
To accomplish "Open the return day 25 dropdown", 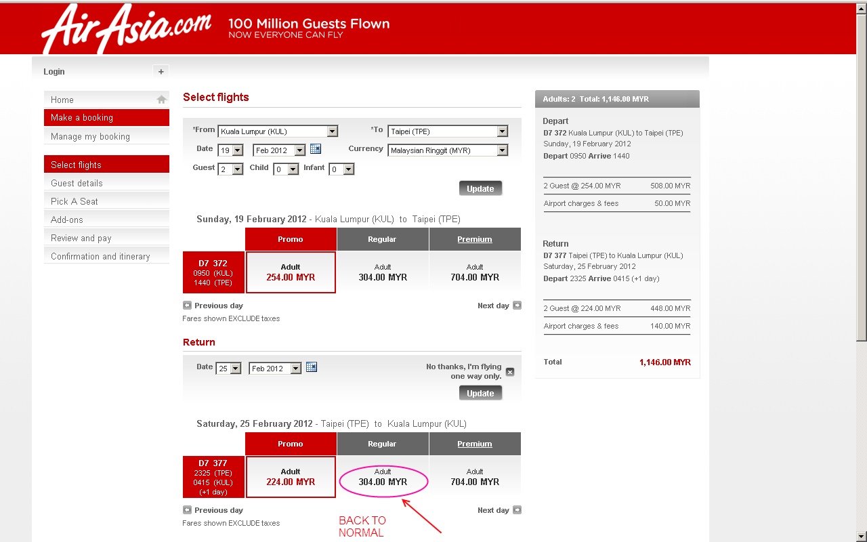I will (x=229, y=369).
